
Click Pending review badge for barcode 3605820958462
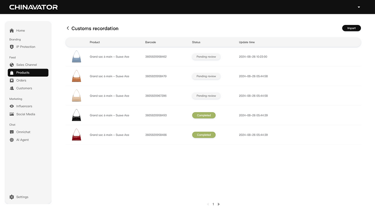point(206,57)
